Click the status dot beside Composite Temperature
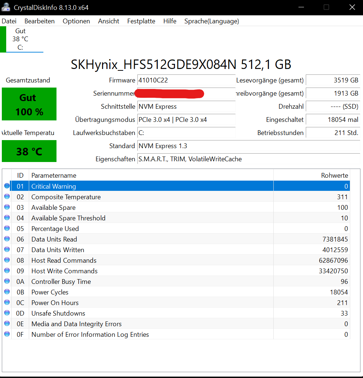Image resolution: width=363 pixels, height=378 pixels. (x=7, y=196)
